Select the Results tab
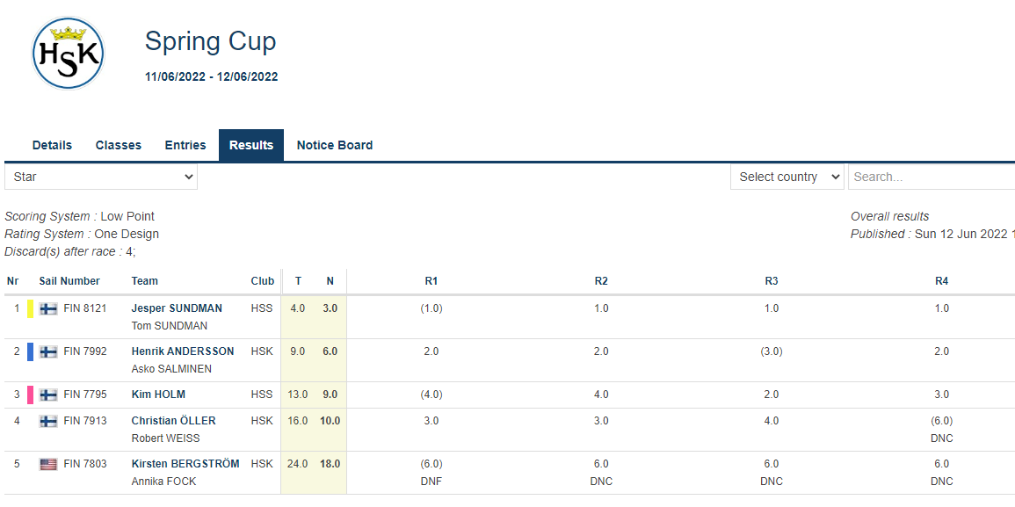The image size is (1015, 507). click(251, 145)
